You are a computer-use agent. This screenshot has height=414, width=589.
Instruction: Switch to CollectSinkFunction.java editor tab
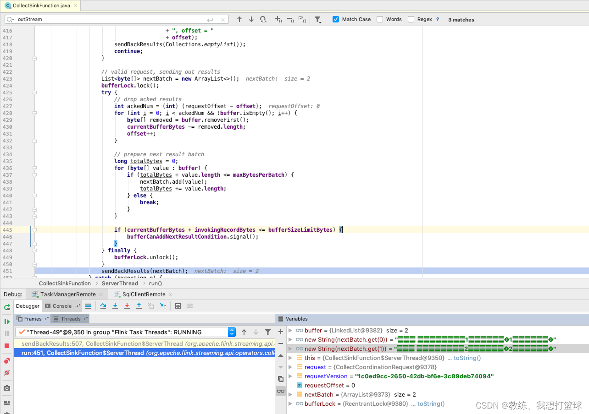click(x=41, y=5)
